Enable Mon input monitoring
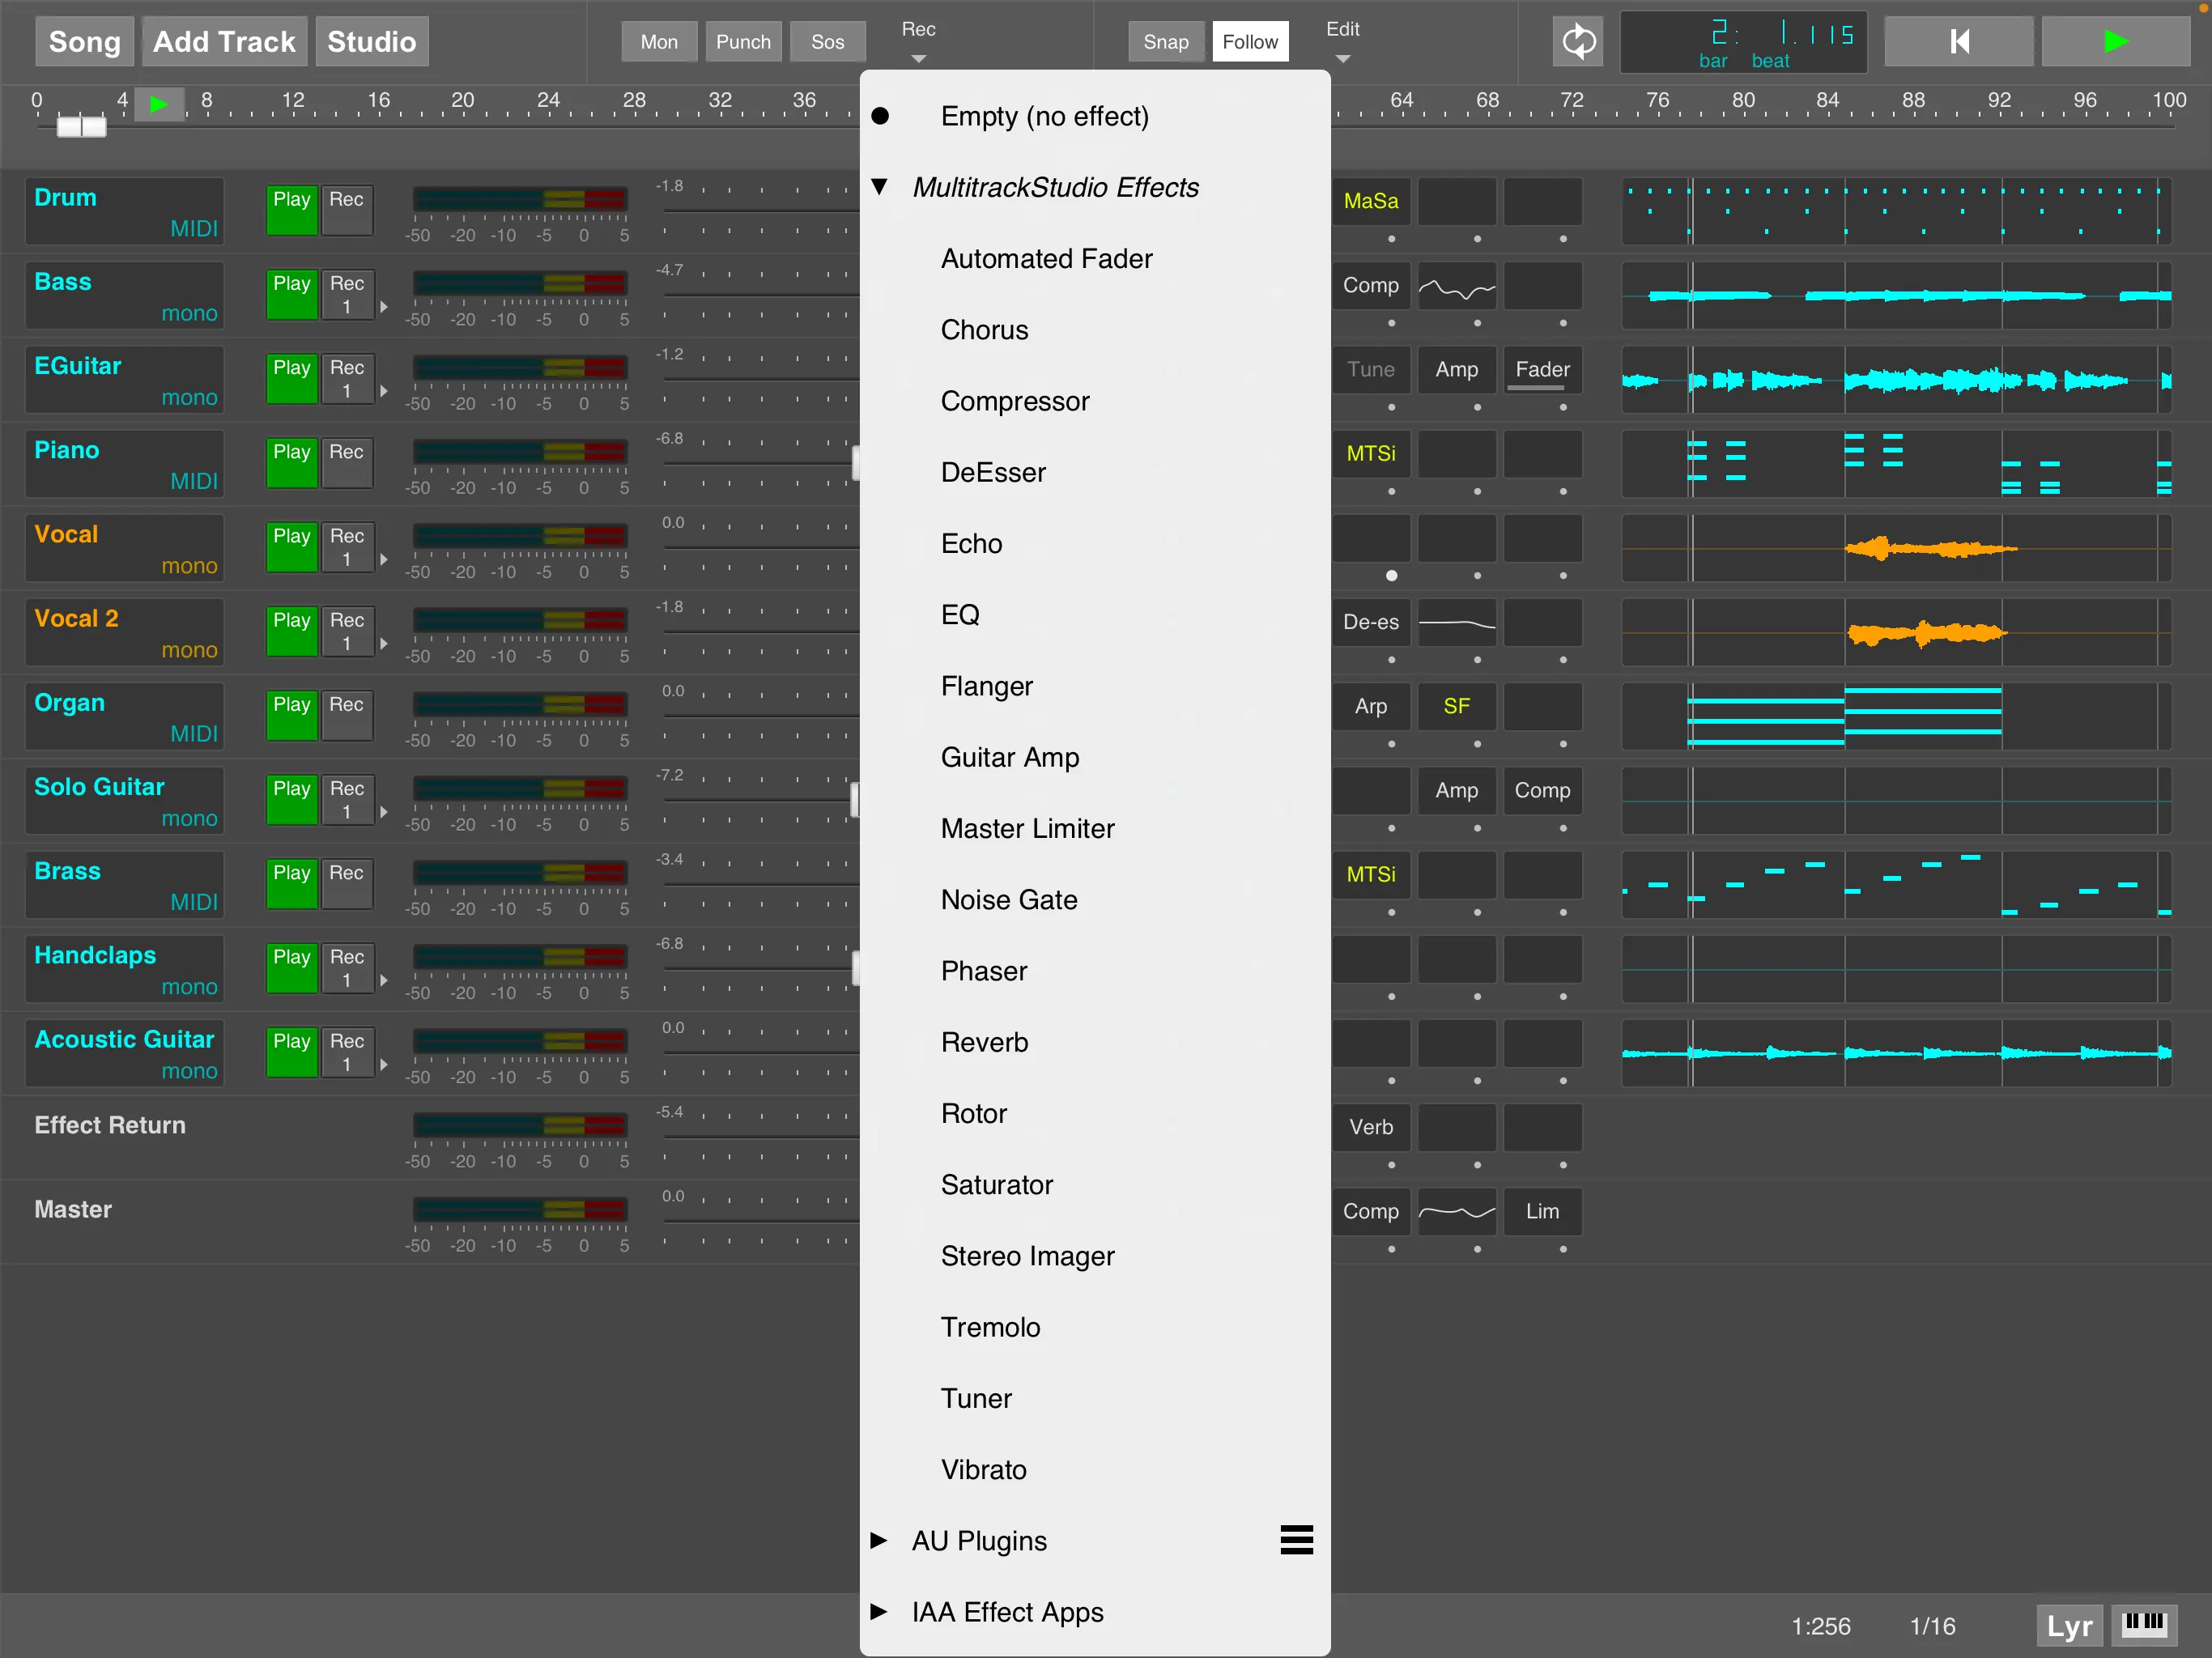Viewport: 2212px width, 1658px height. tap(659, 41)
